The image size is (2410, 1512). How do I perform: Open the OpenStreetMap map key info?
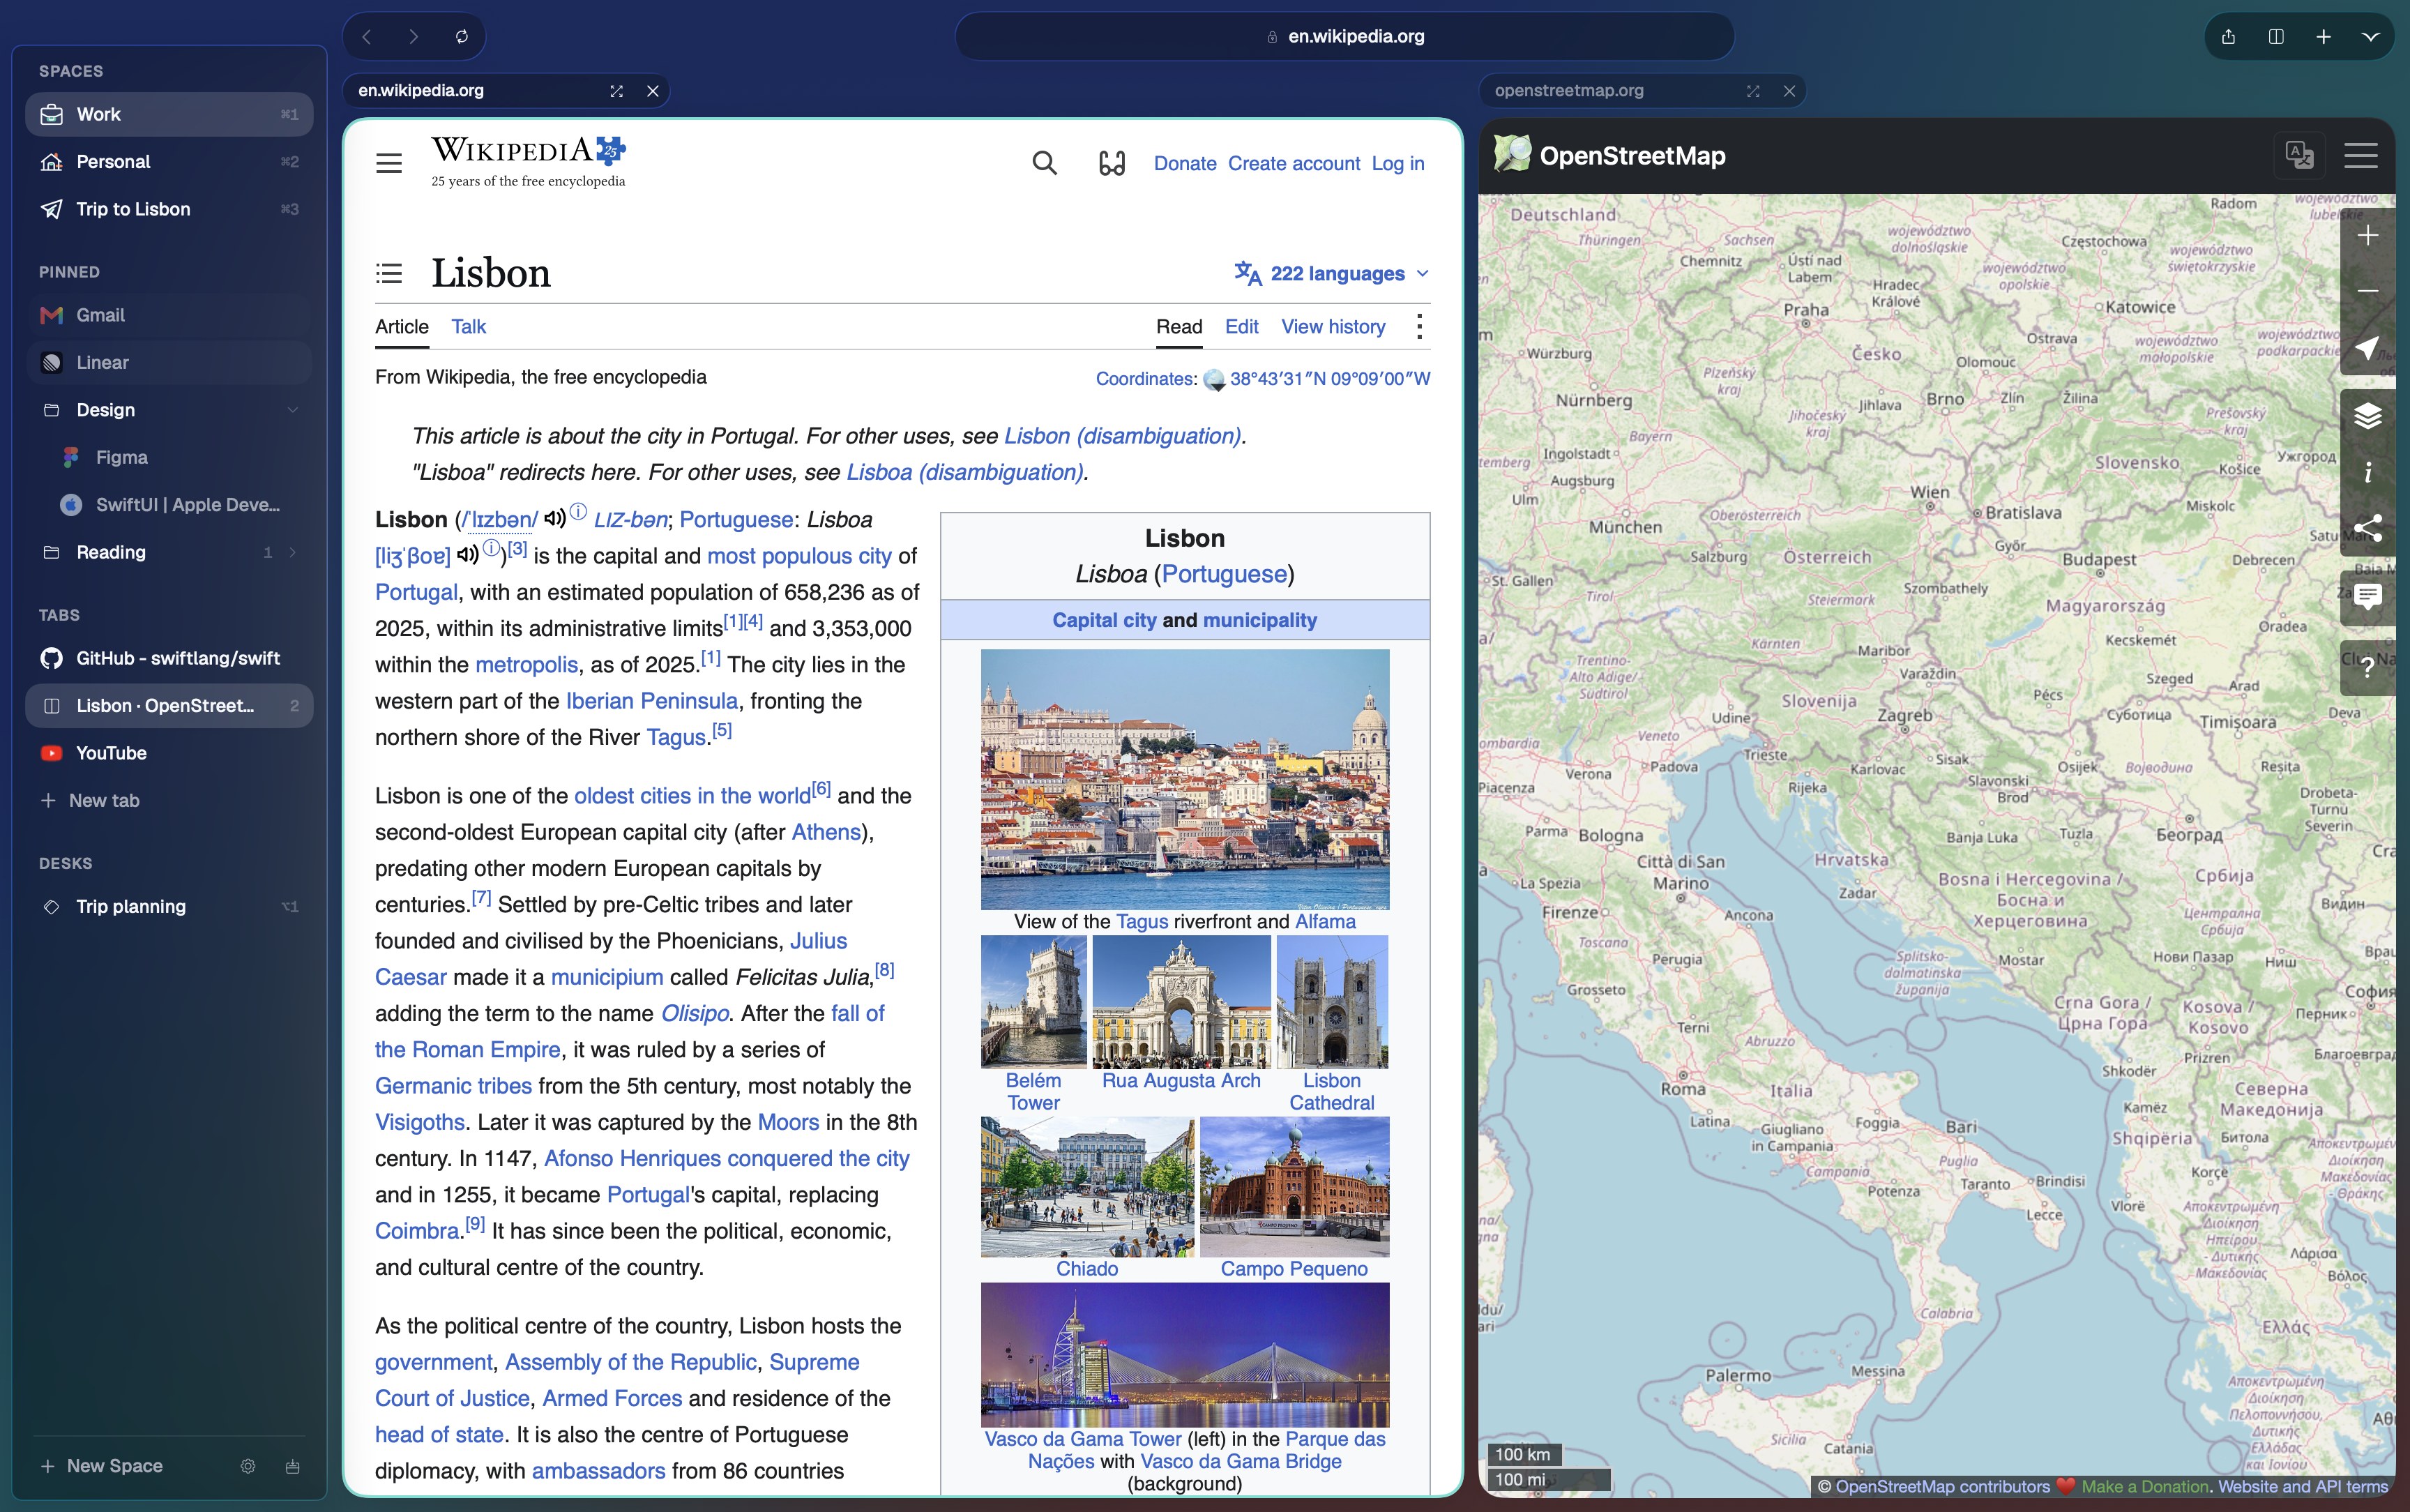2367,472
